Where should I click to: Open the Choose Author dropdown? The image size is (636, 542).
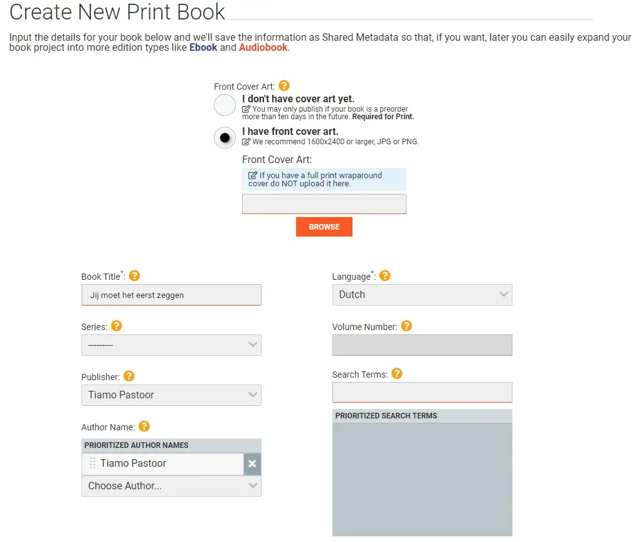171,486
